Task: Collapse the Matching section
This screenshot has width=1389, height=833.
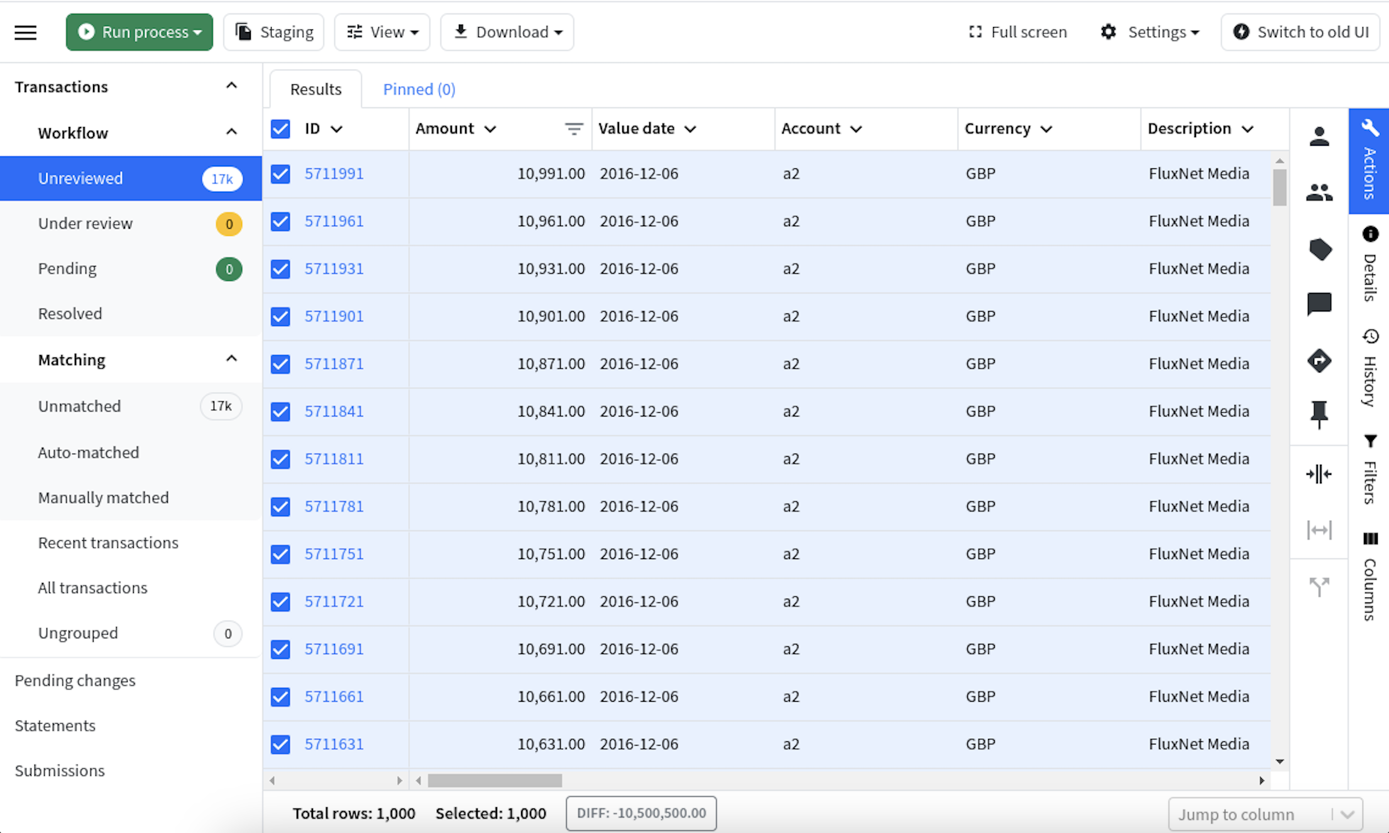Action: tap(231, 359)
